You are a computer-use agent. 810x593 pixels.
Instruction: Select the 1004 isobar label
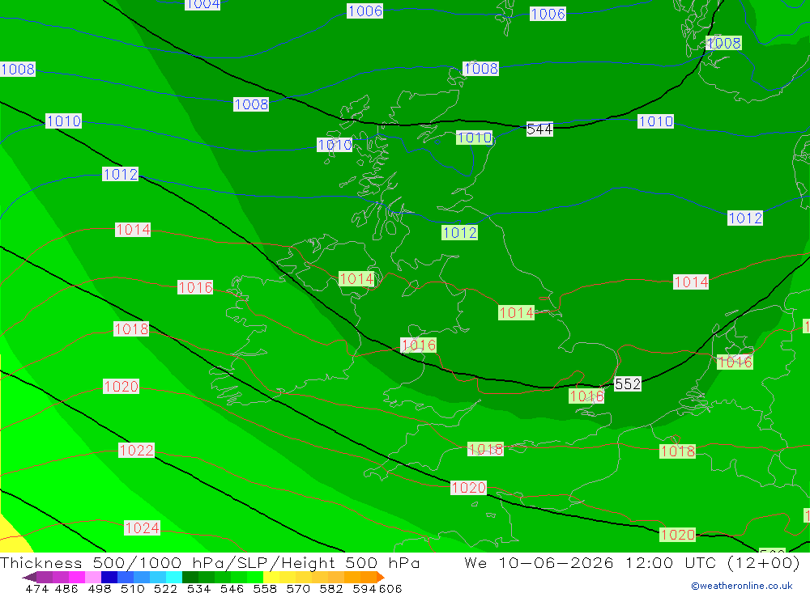coord(202,4)
